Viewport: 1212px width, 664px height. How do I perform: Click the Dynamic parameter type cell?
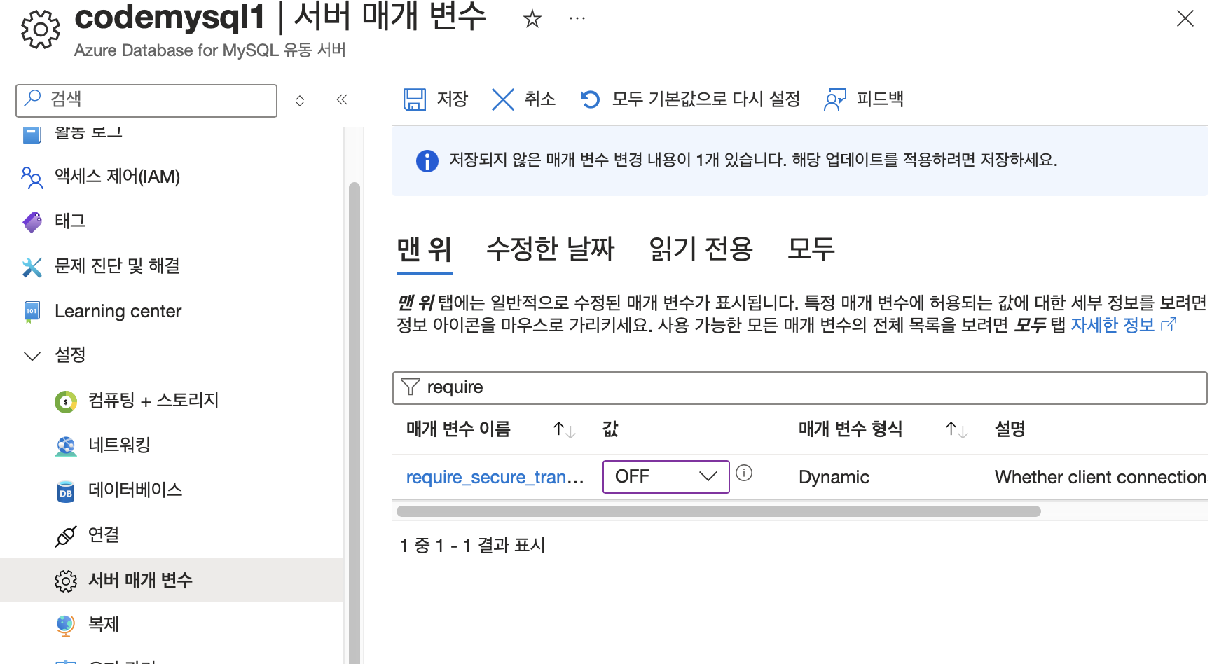pos(834,477)
